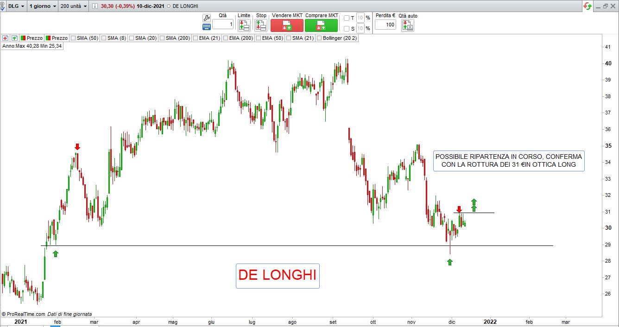Select the second Prezzo candle item
The width and height of the screenshot is (619, 327).
[x=57, y=38]
